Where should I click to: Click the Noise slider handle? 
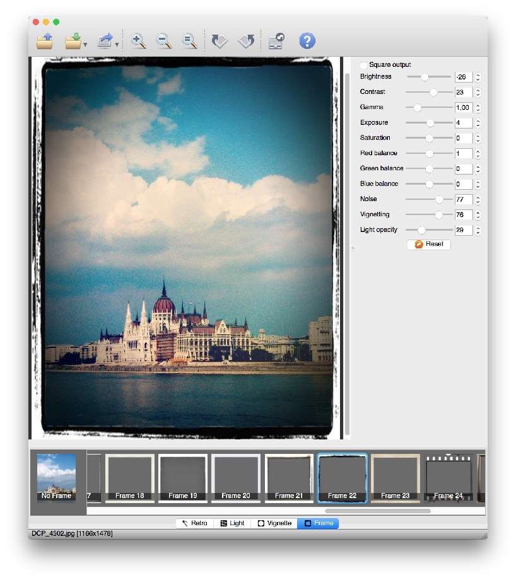coord(440,199)
